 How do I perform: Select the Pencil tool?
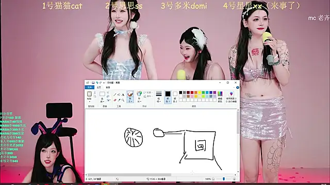pyautogui.click(x=115, y=95)
